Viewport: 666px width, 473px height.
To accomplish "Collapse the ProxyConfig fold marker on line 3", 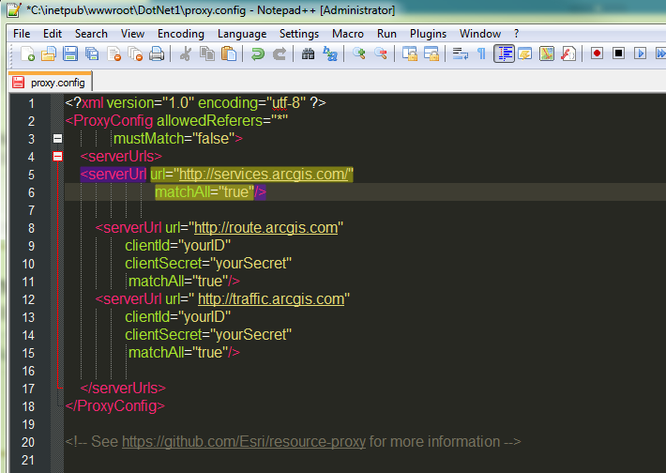I will [57, 139].
